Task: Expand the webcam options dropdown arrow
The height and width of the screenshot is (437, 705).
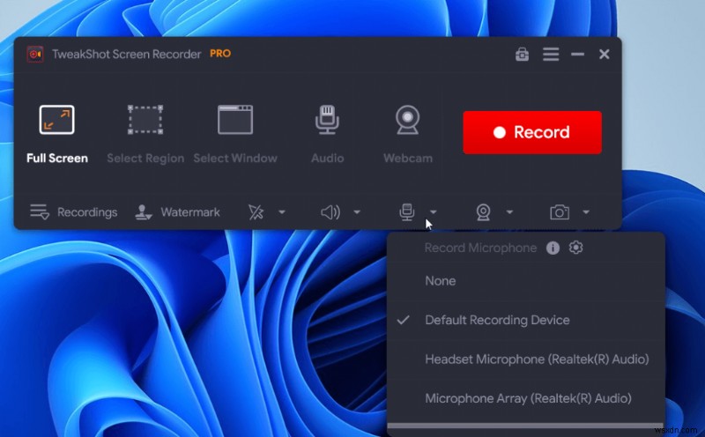Action: pyautogui.click(x=509, y=212)
